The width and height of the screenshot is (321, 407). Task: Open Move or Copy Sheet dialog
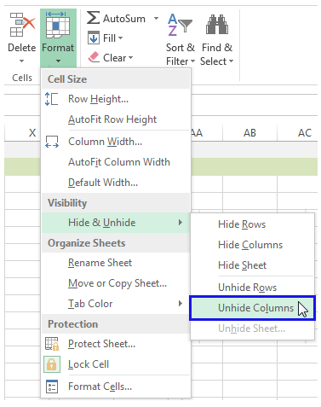click(x=116, y=283)
